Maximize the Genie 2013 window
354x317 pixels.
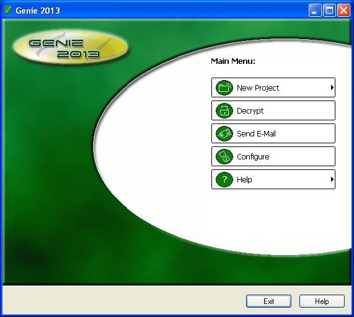(329, 11)
